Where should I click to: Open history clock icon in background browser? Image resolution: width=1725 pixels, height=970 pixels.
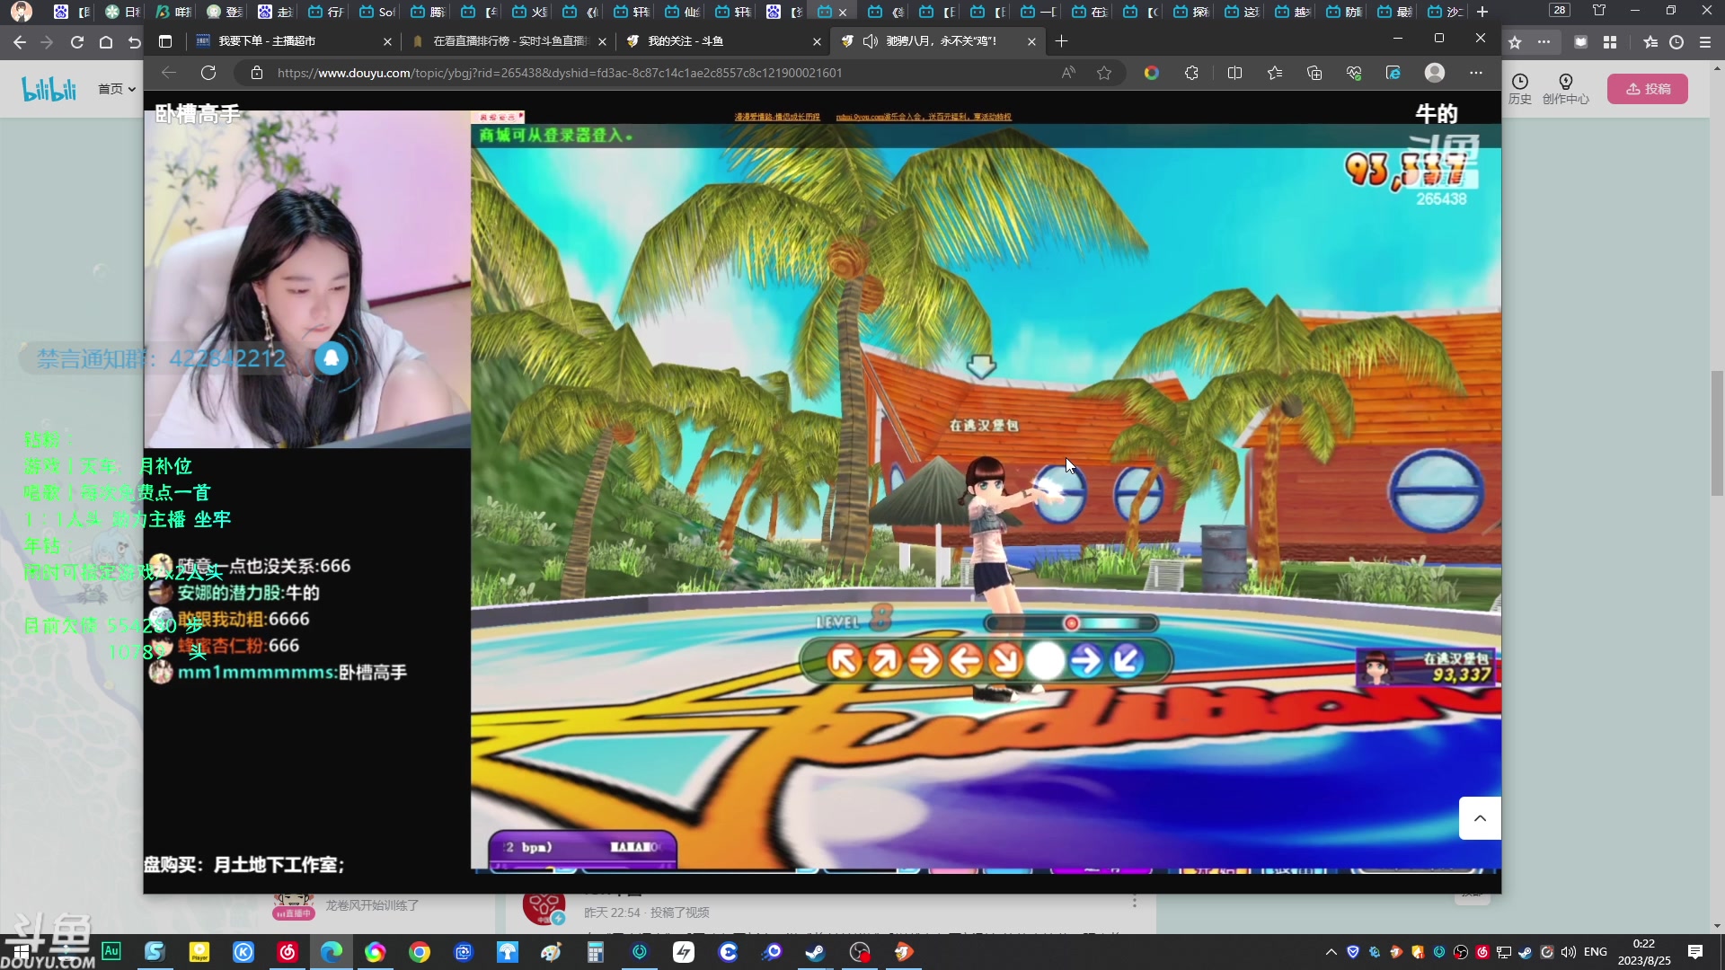pos(1676,42)
